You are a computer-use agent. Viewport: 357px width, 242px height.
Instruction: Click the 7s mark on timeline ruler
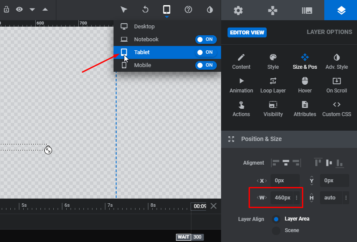tap(110, 205)
